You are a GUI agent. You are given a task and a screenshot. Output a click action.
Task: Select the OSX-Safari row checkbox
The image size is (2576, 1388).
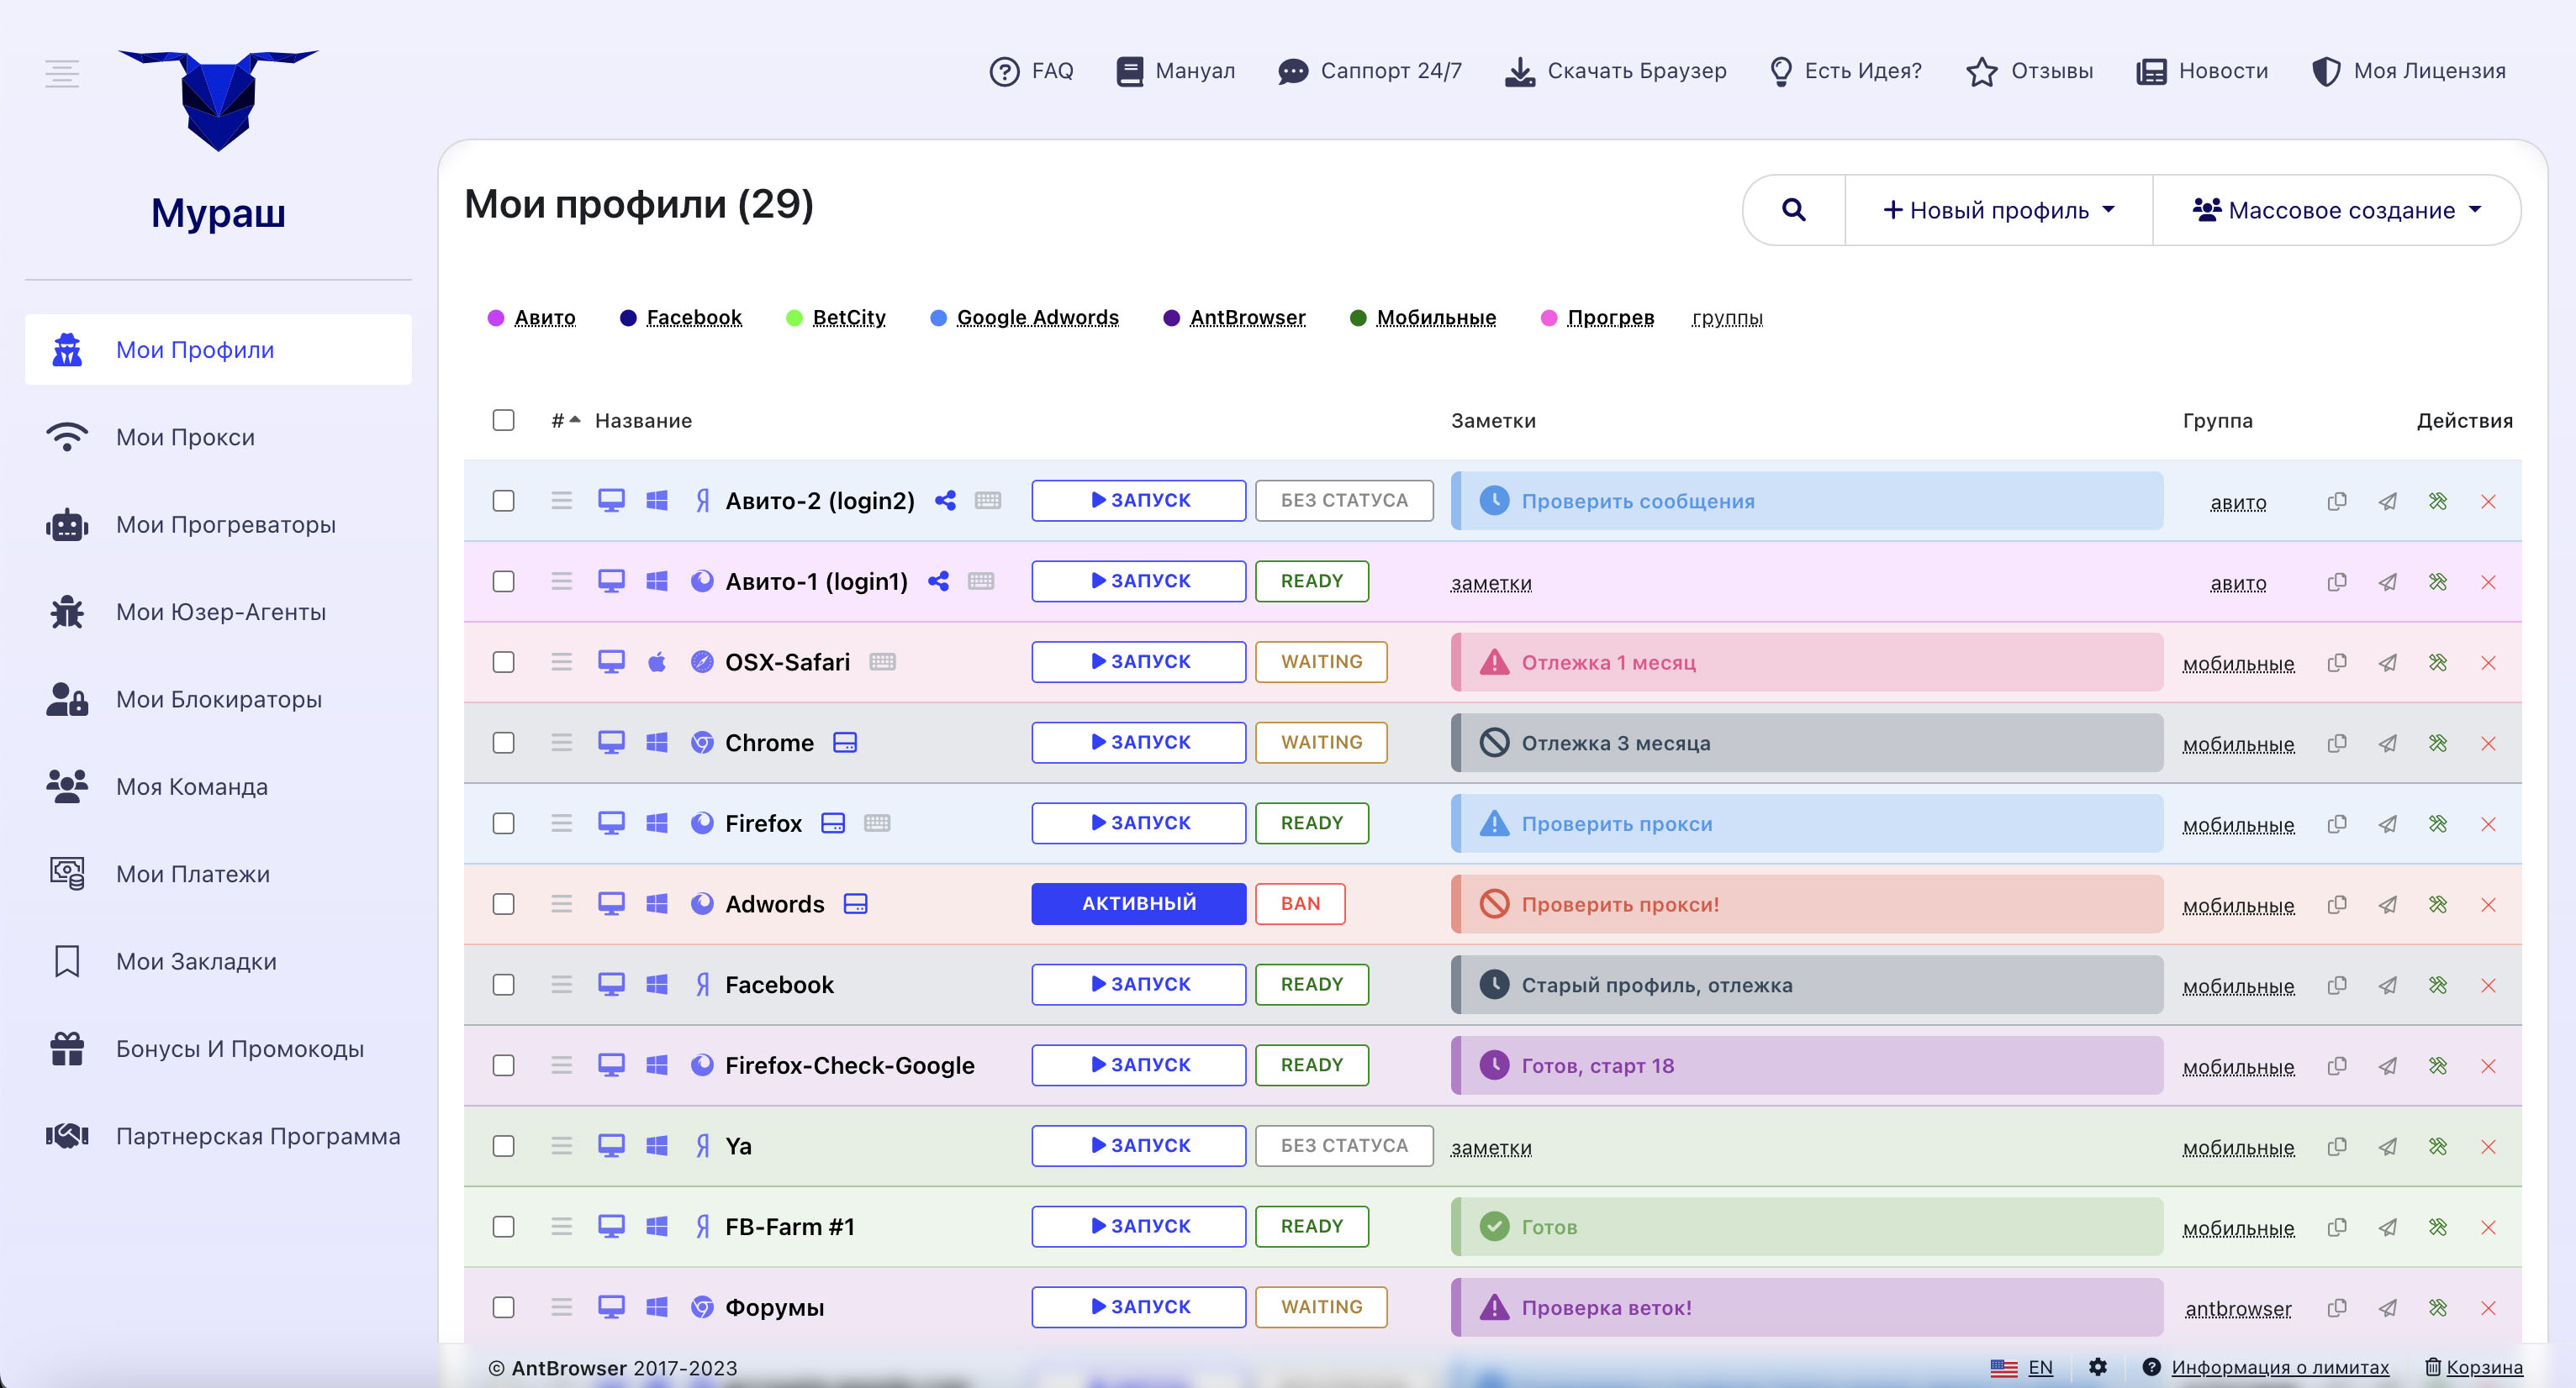pos(503,661)
